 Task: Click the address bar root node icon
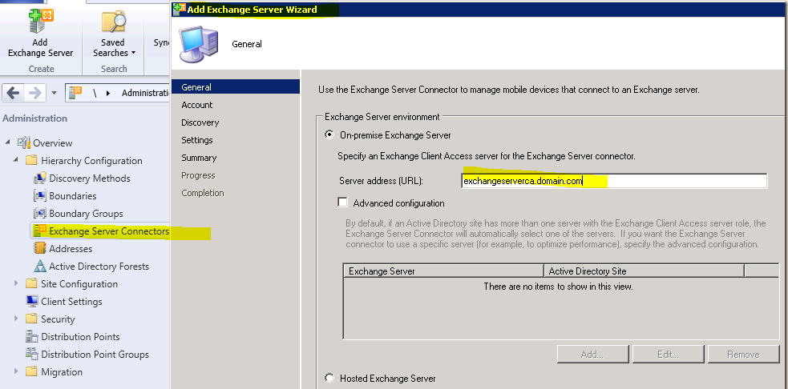click(75, 92)
